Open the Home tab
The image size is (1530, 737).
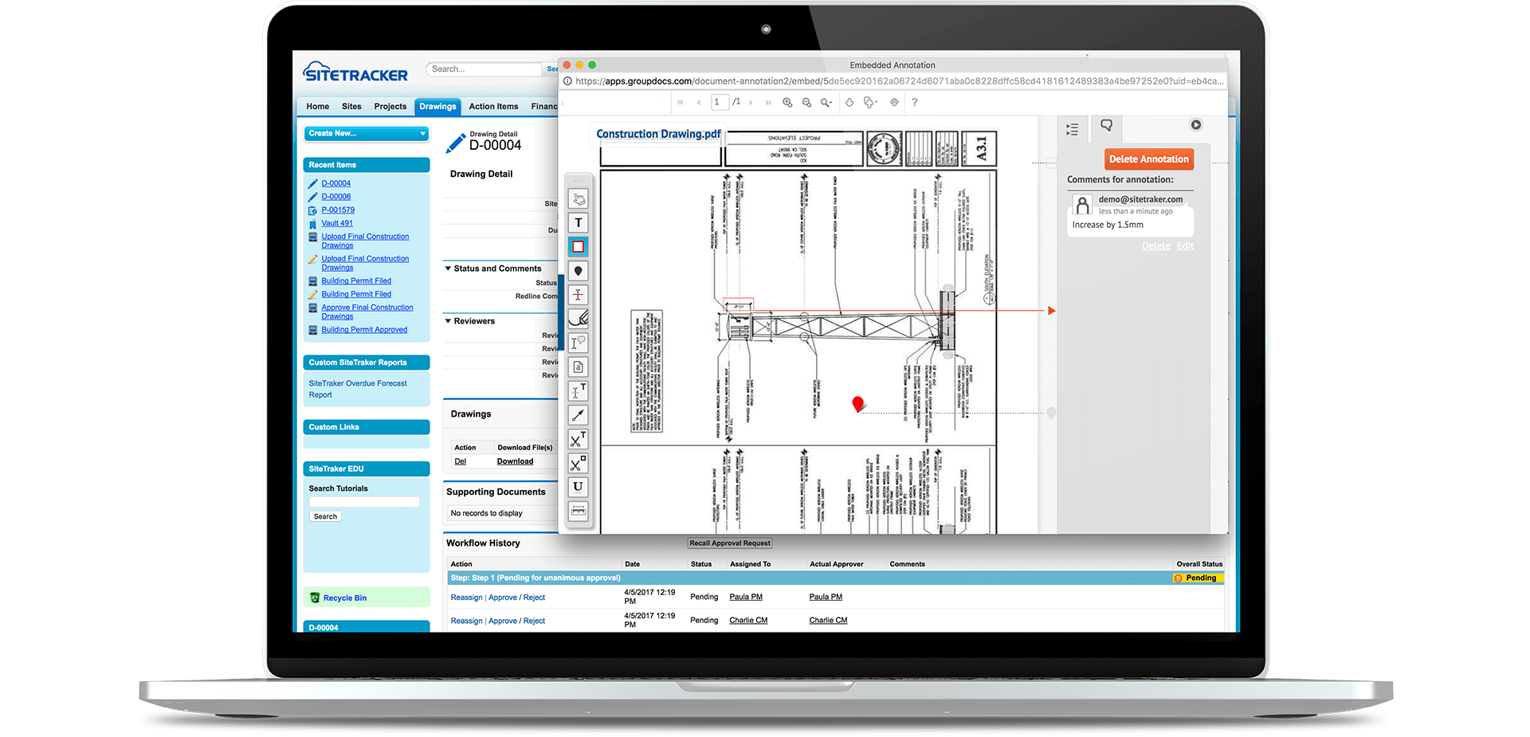pos(317,107)
